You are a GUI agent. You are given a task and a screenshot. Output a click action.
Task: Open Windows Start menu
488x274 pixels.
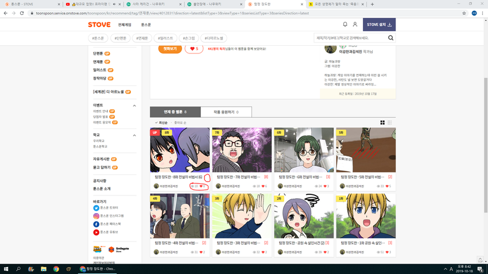click(x=6, y=269)
